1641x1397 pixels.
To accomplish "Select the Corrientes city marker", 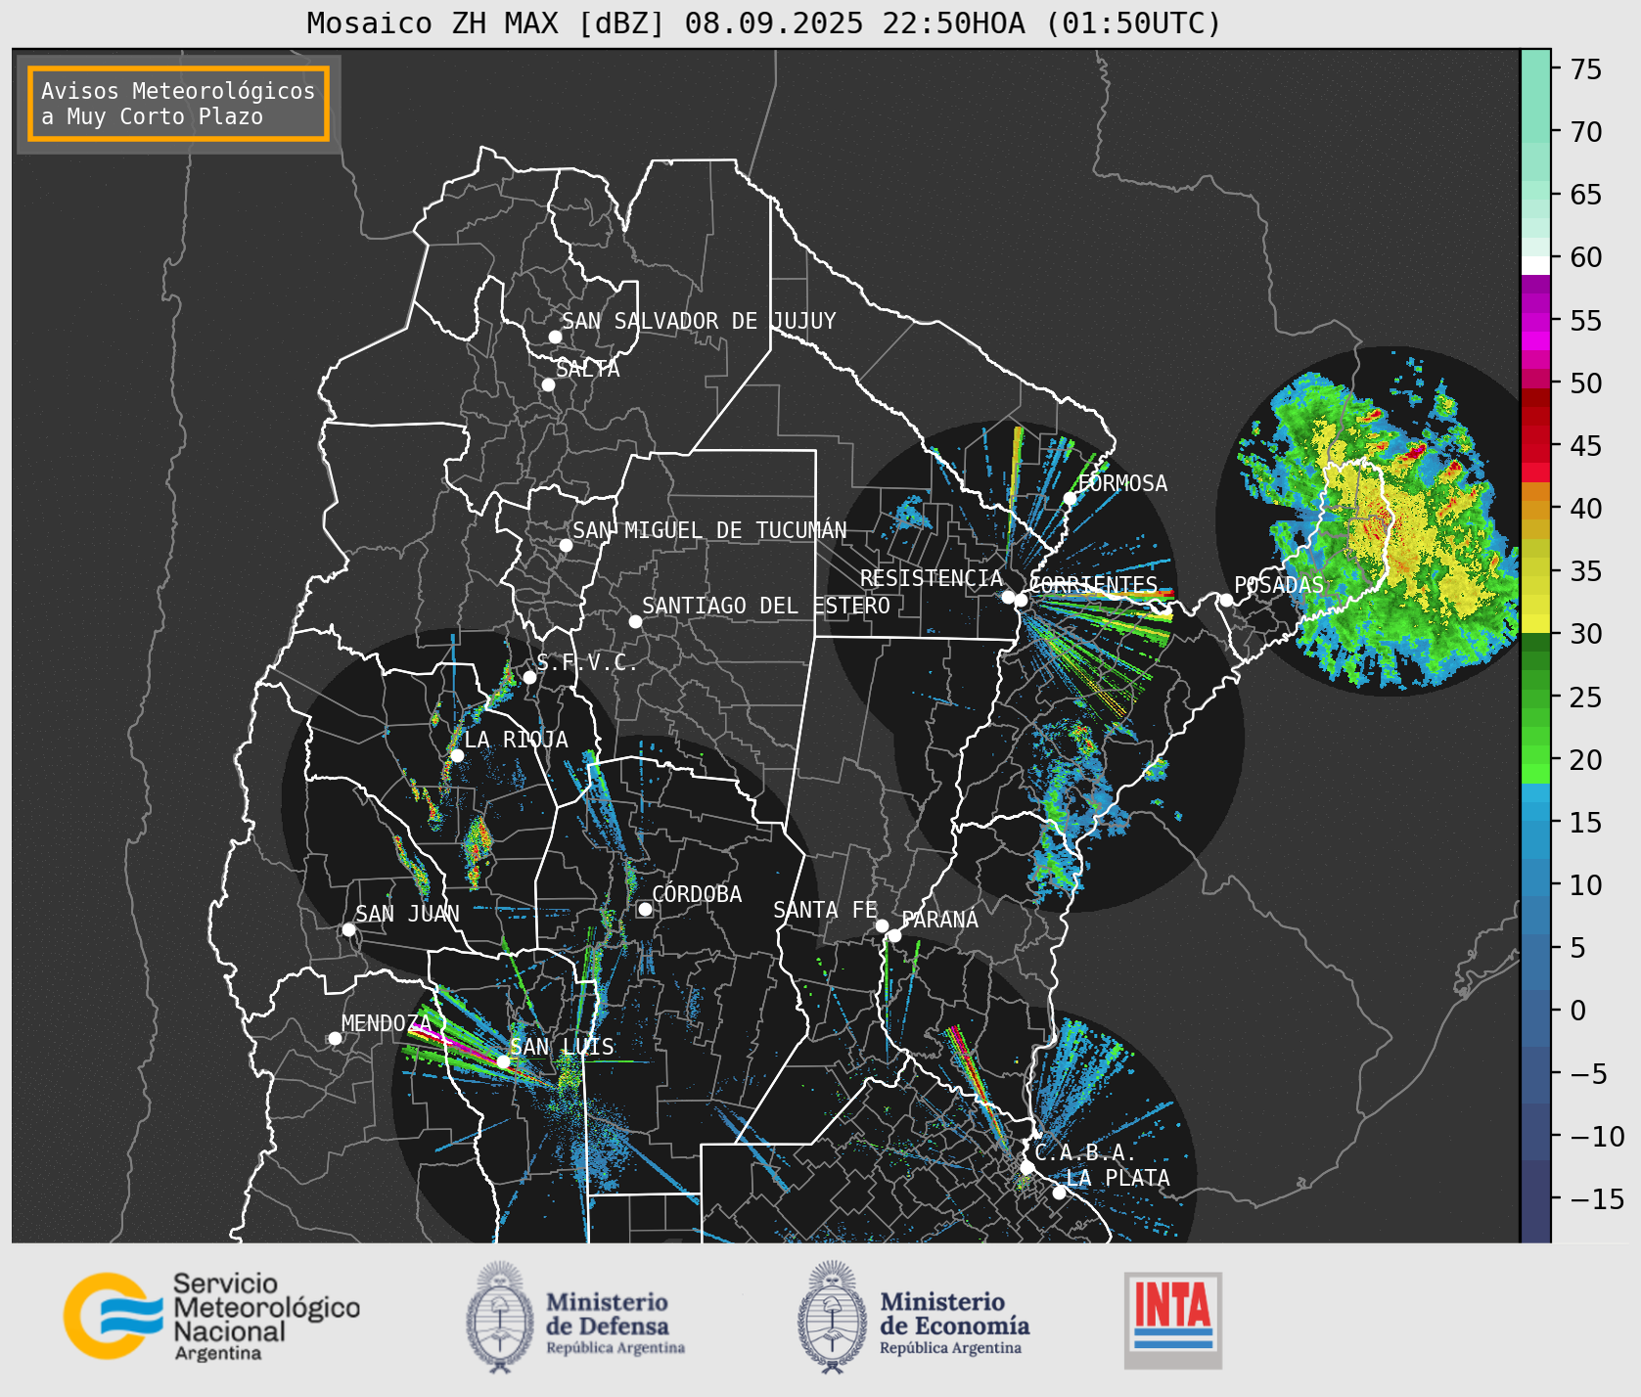I will point(1021,600).
